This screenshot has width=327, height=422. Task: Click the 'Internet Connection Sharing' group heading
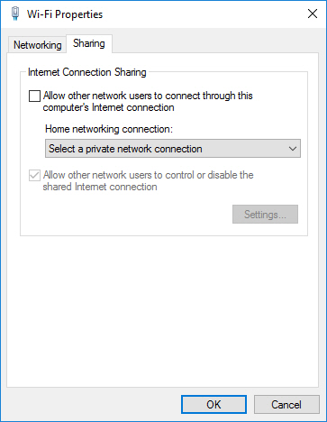tap(87, 72)
